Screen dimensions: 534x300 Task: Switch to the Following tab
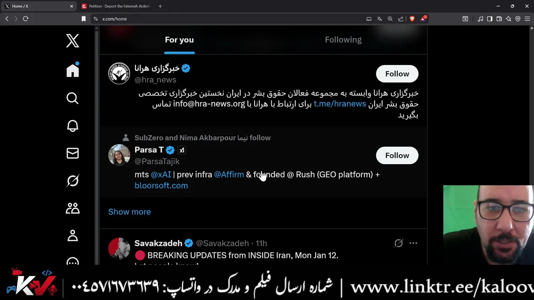click(x=343, y=40)
